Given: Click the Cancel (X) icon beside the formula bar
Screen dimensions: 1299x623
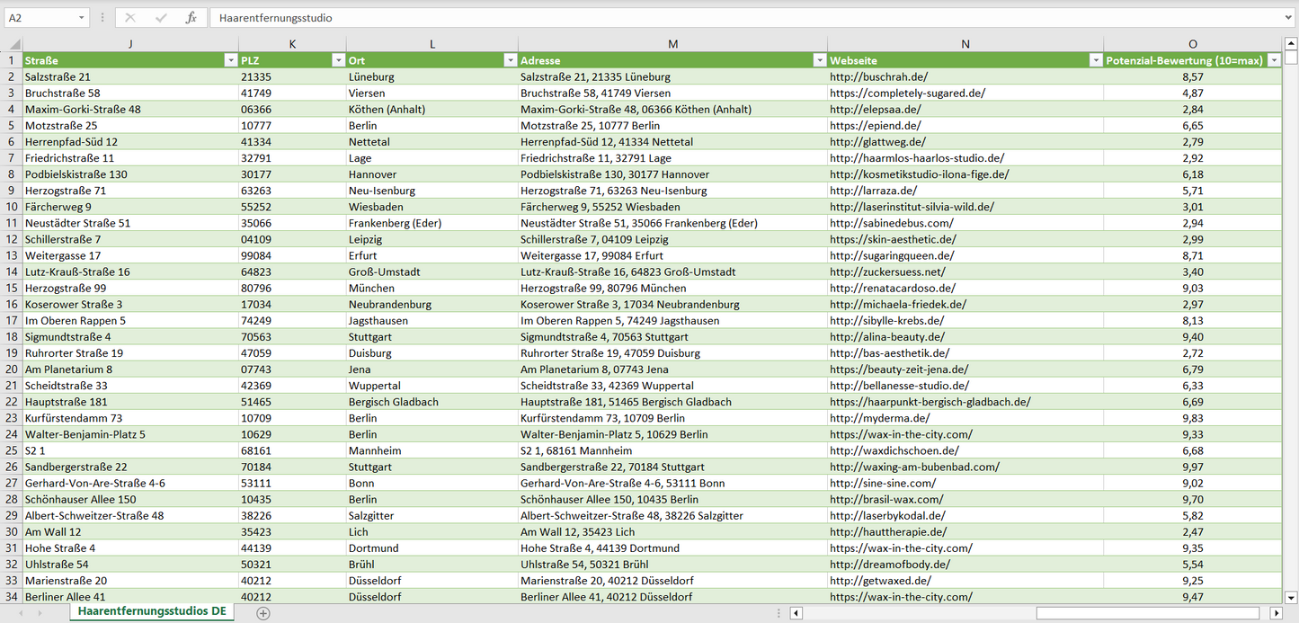Looking at the screenshot, I should [x=129, y=15].
